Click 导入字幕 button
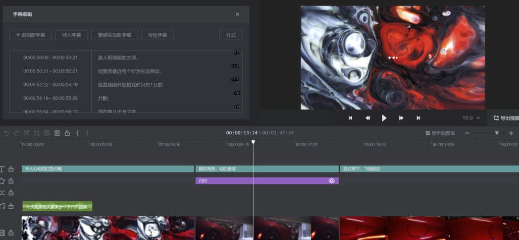519x240 pixels. point(71,35)
